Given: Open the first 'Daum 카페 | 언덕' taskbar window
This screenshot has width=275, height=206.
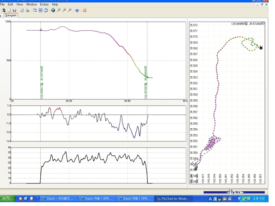Looking at the screenshot, I should point(97,199).
